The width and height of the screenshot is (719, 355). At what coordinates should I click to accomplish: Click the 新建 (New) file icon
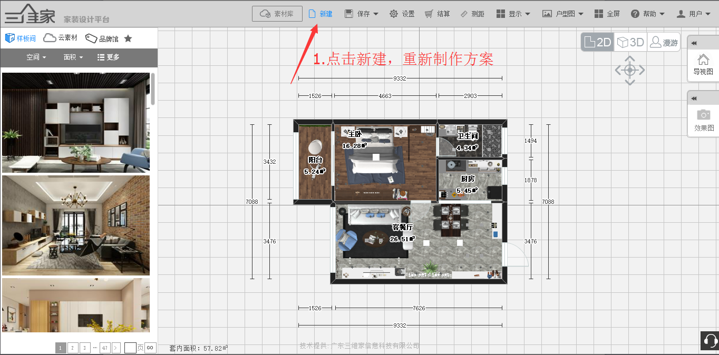[312, 14]
